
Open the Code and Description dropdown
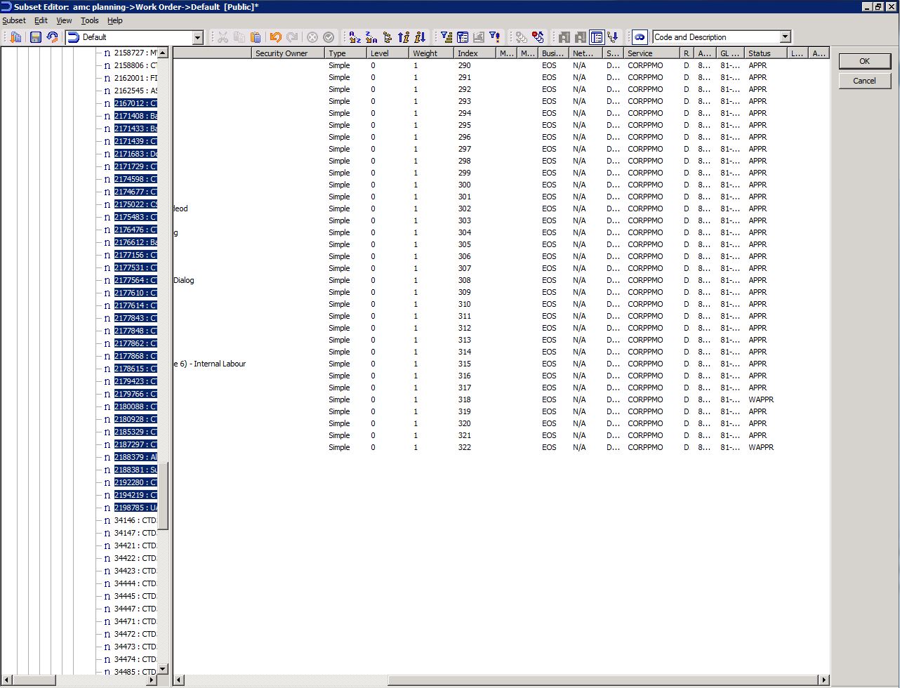coord(786,37)
